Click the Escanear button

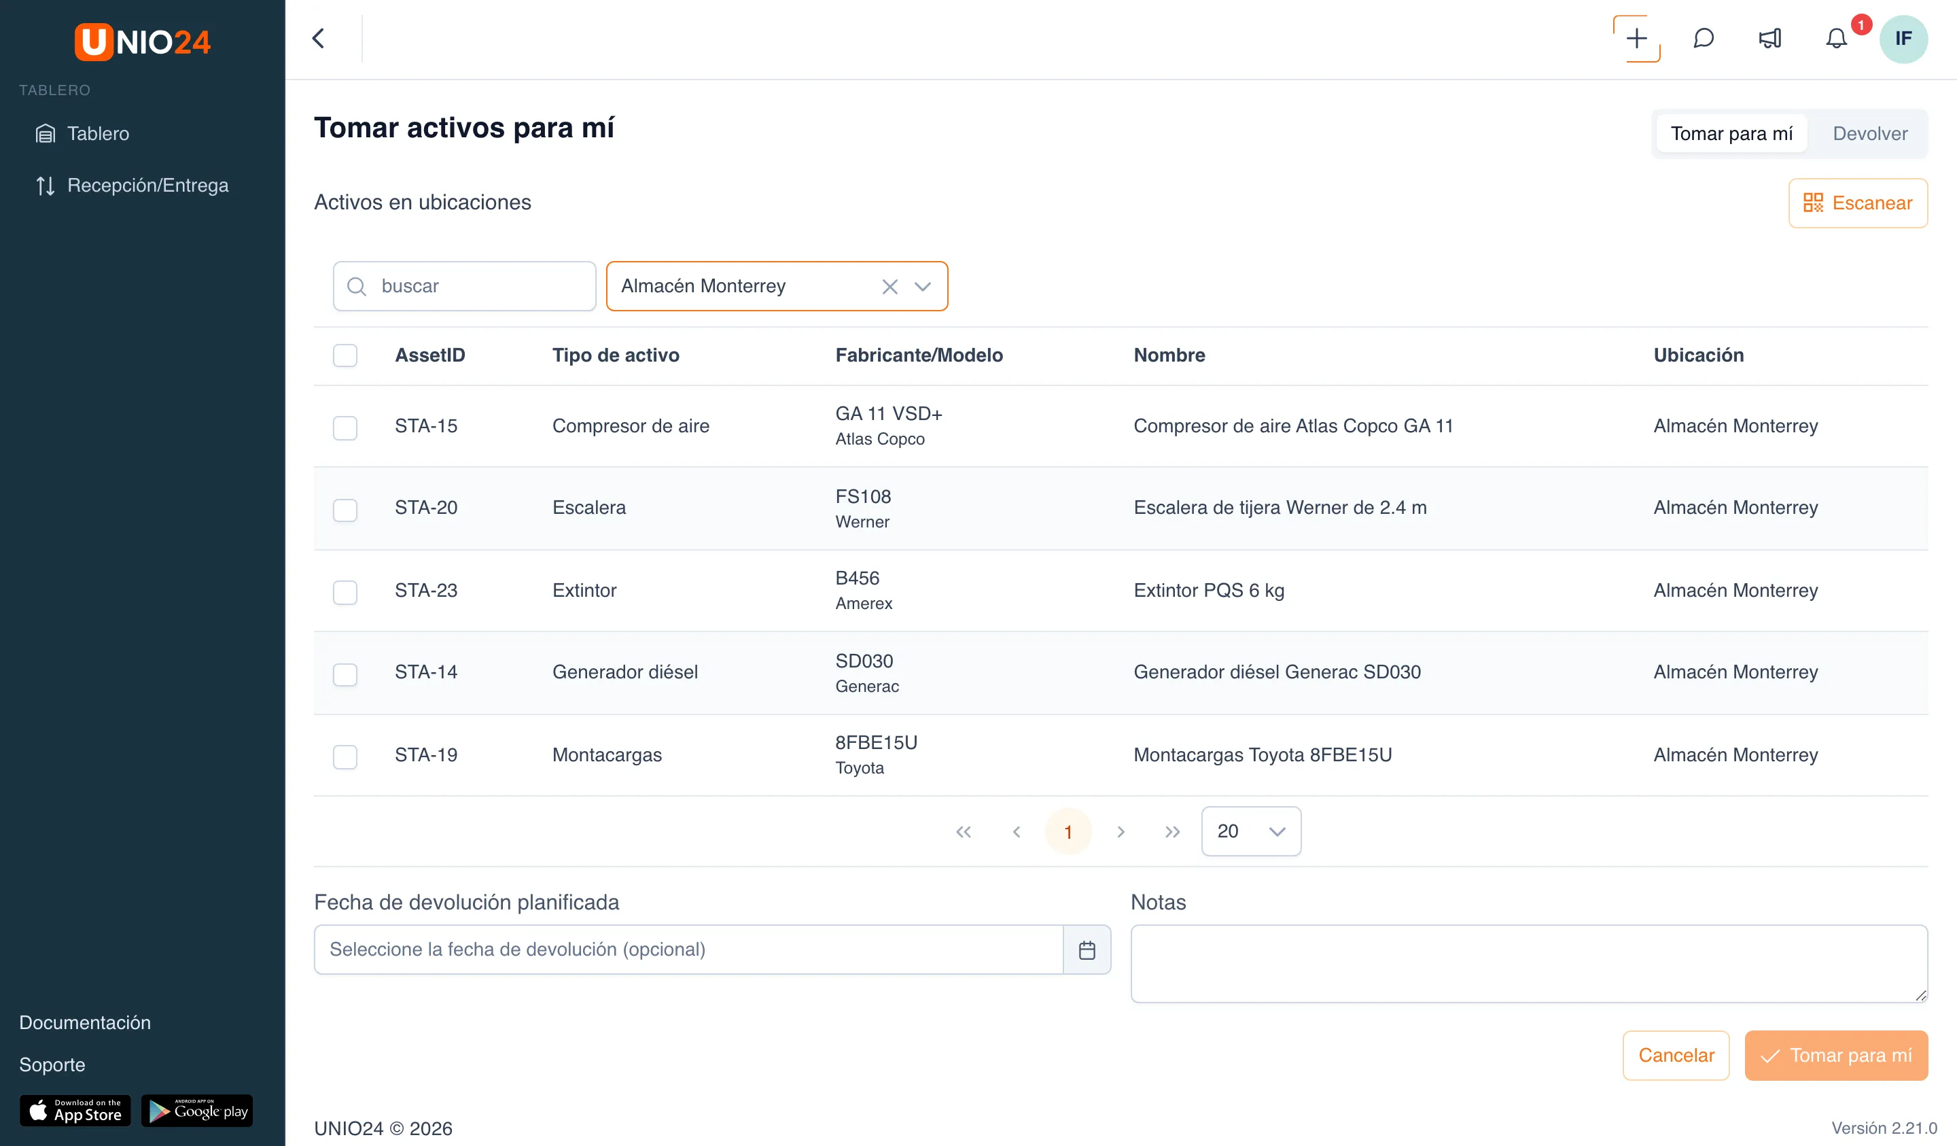[1858, 203]
